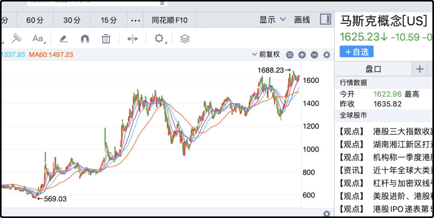Open the stacked layers icon
The width and height of the screenshot is (434, 218).
(x=184, y=39)
